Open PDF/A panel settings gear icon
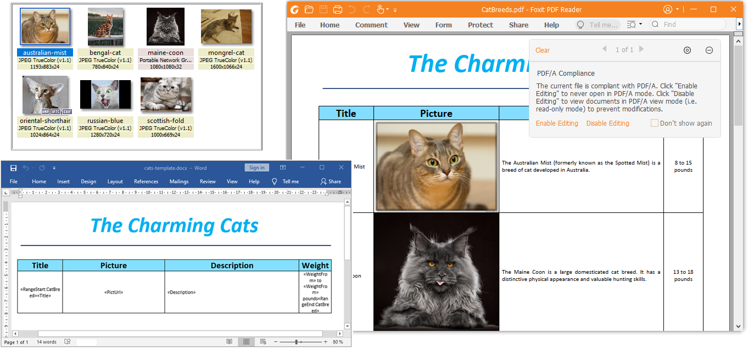748x349 pixels. 687,50
